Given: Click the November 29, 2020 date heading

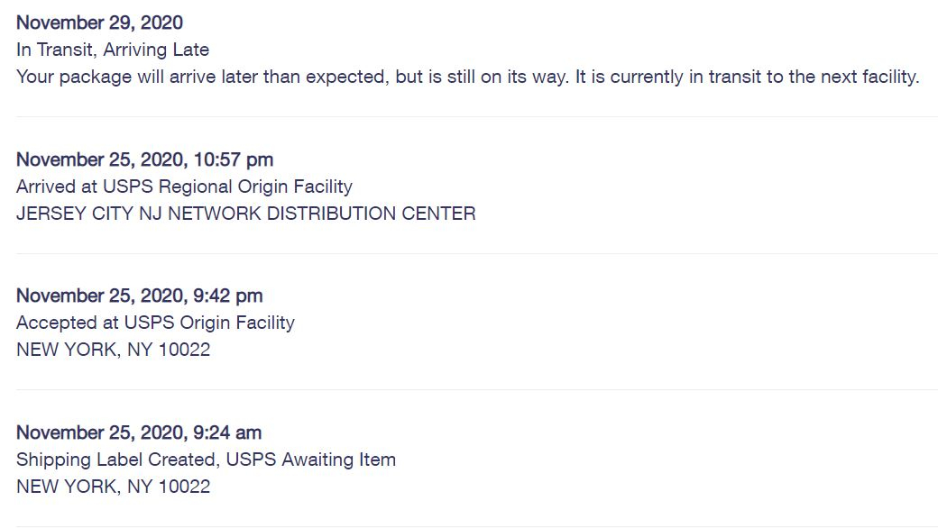Looking at the screenshot, I should [x=99, y=23].
